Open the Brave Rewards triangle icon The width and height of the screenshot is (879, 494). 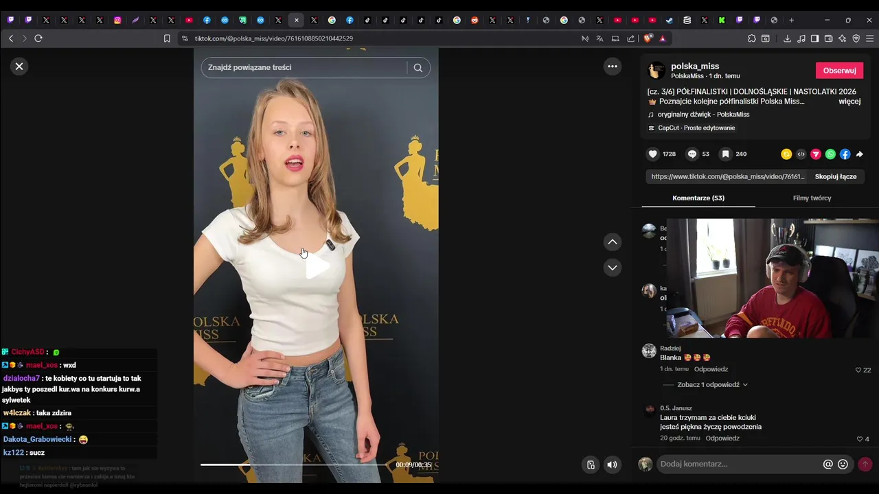663,38
